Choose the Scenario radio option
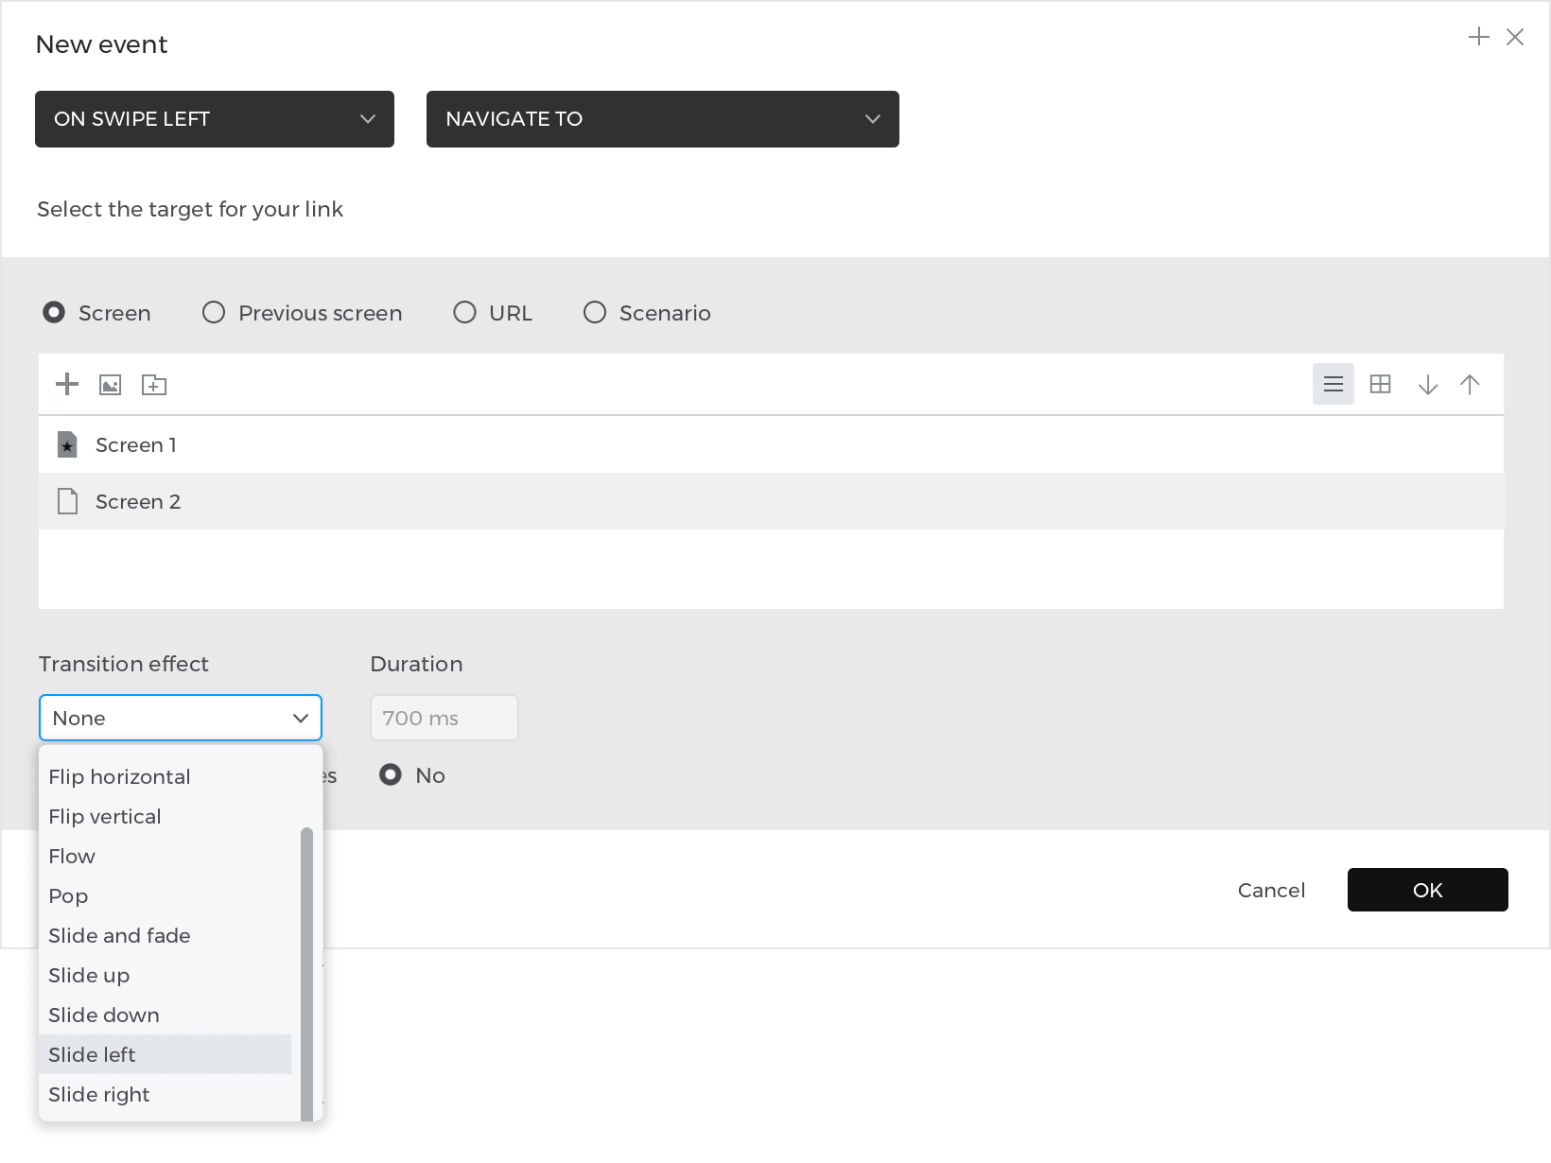This screenshot has height=1163, width=1551. pos(595,312)
